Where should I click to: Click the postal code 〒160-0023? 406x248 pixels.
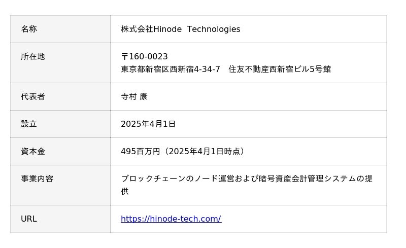pyautogui.click(x=144, y=57)
